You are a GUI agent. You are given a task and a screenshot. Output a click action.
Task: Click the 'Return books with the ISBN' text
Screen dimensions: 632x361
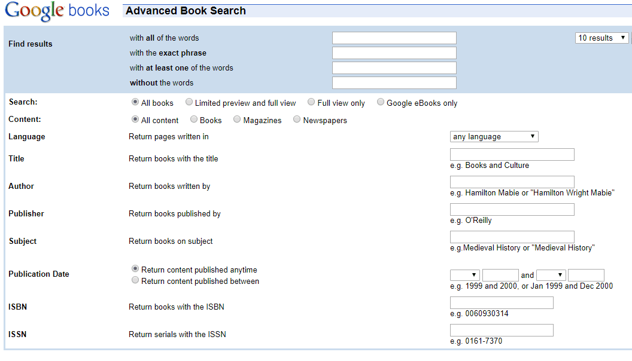click(x=177, y=307)
